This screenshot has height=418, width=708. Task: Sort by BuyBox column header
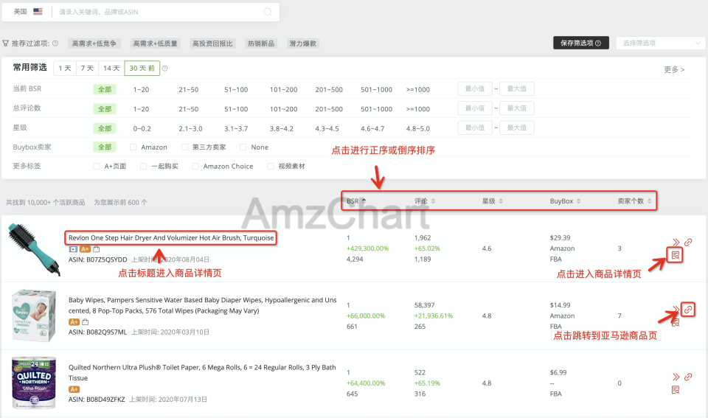(x=566, y=201)
